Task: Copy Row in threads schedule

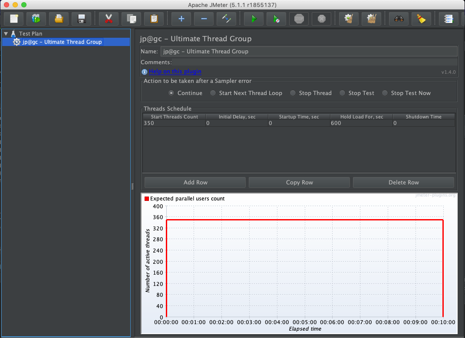Action: click(299, 182)
